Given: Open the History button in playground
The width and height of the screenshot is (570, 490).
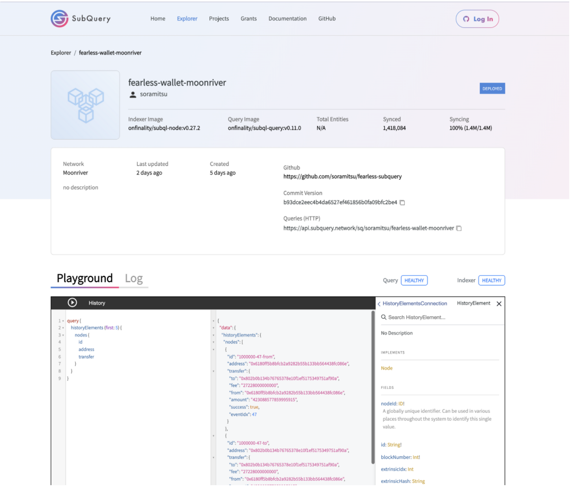Looking at the screenshot, I should click(x=97, y=303).
